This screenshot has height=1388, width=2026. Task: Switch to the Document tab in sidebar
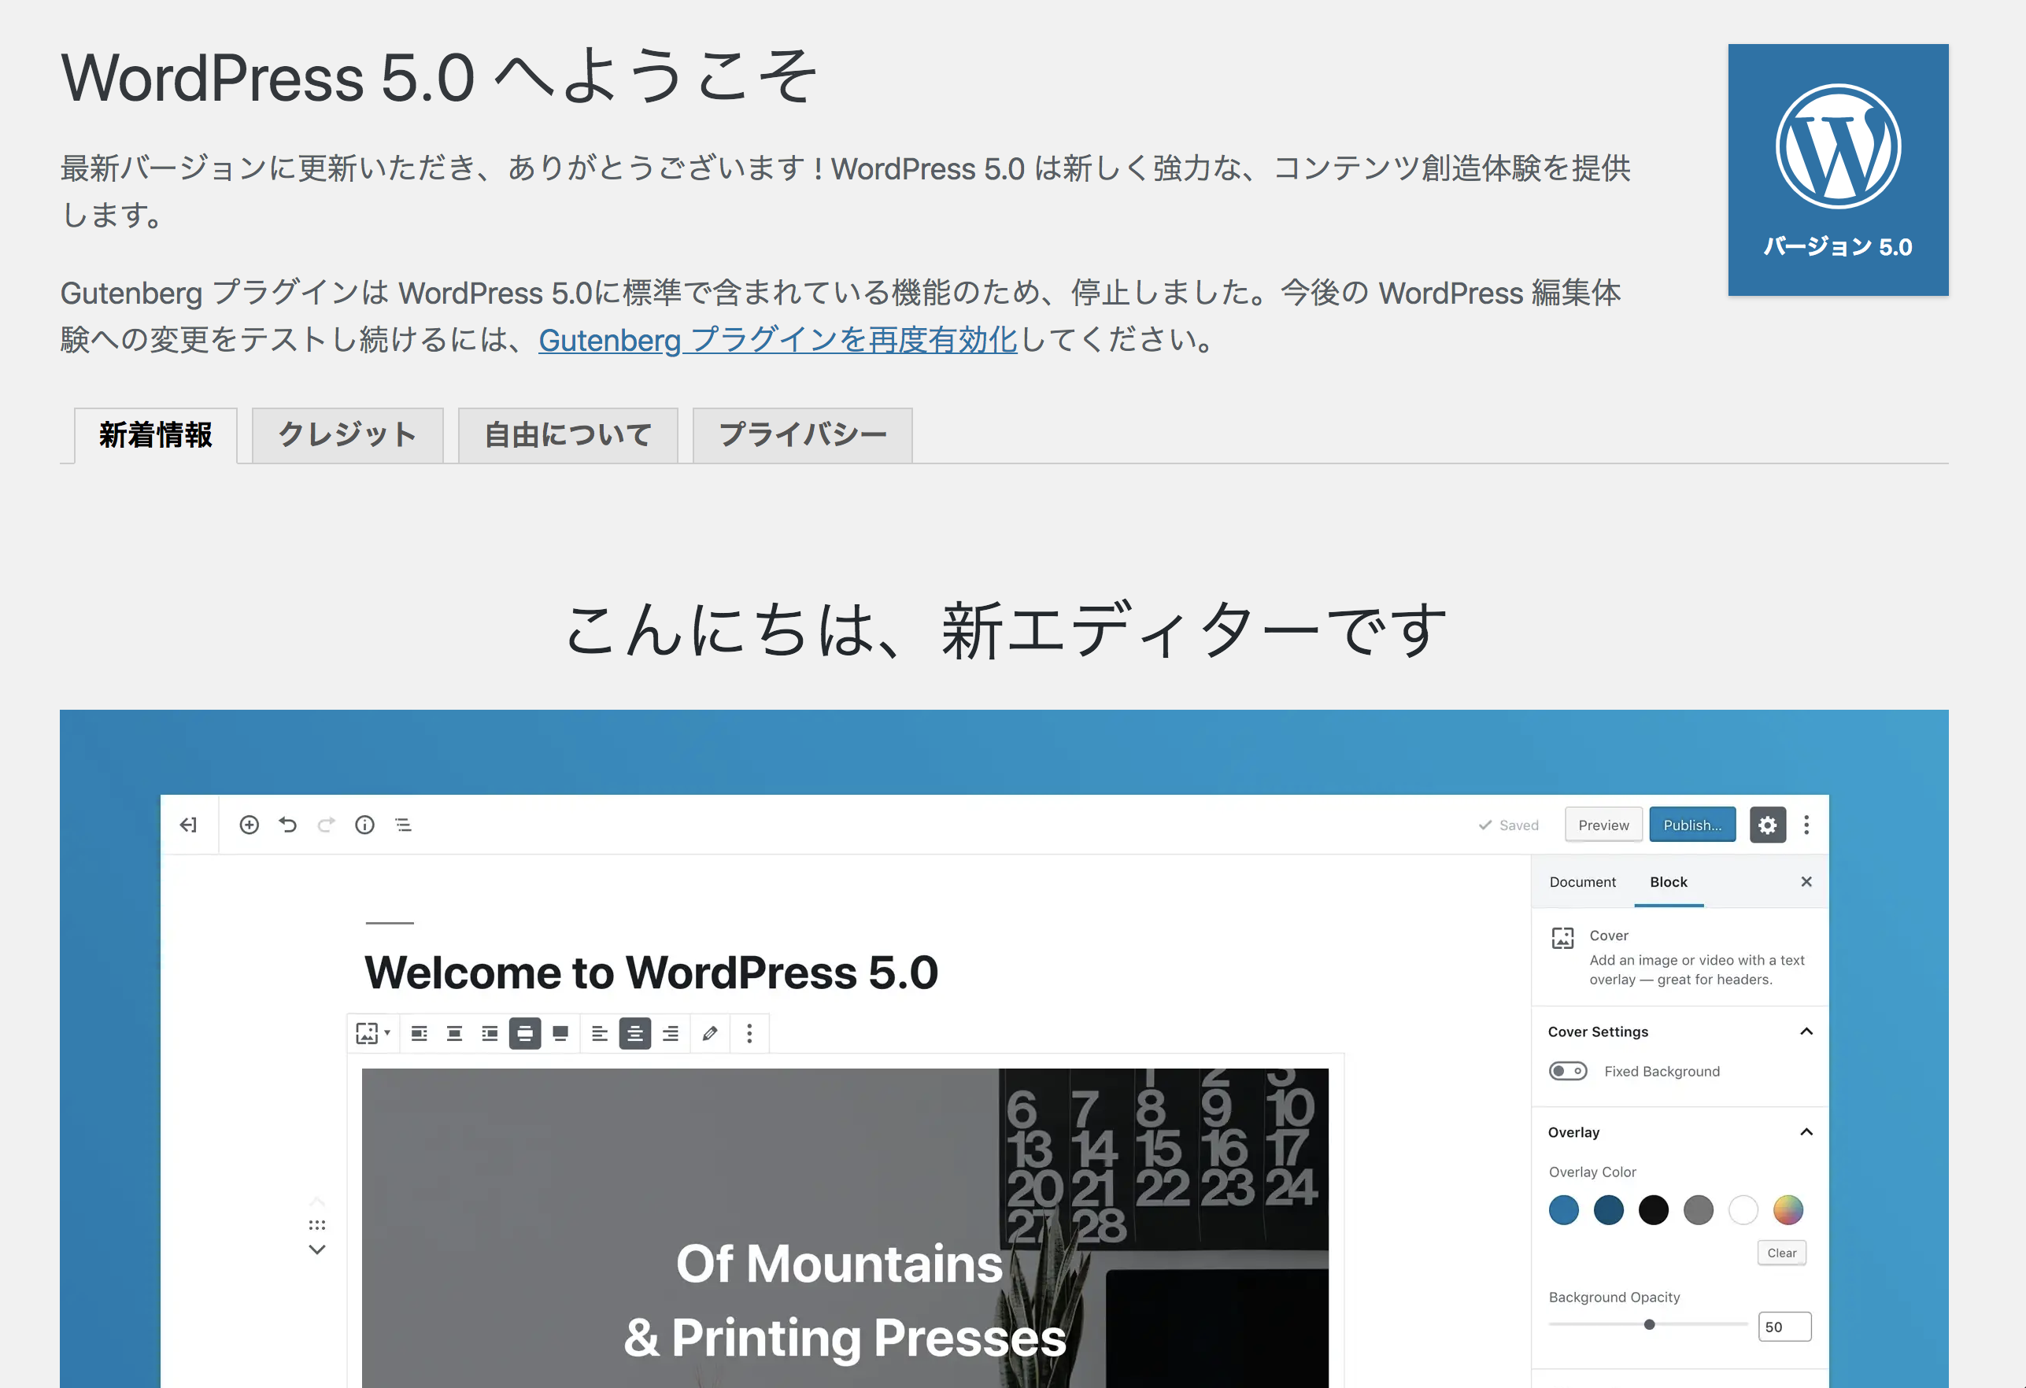point(1584,880)
